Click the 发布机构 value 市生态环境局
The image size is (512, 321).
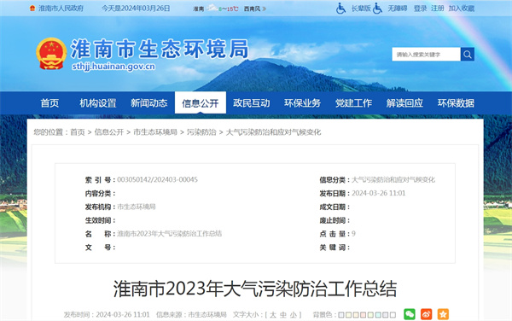[x=137, y=207]
